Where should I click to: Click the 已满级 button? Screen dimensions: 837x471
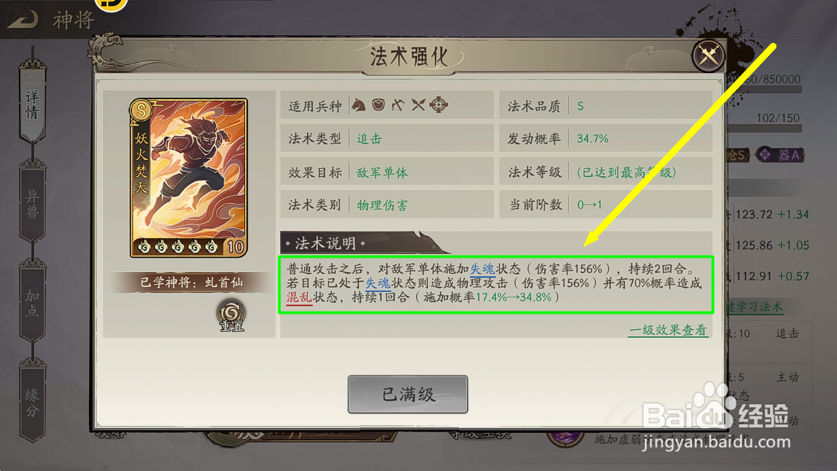[408, 394]
